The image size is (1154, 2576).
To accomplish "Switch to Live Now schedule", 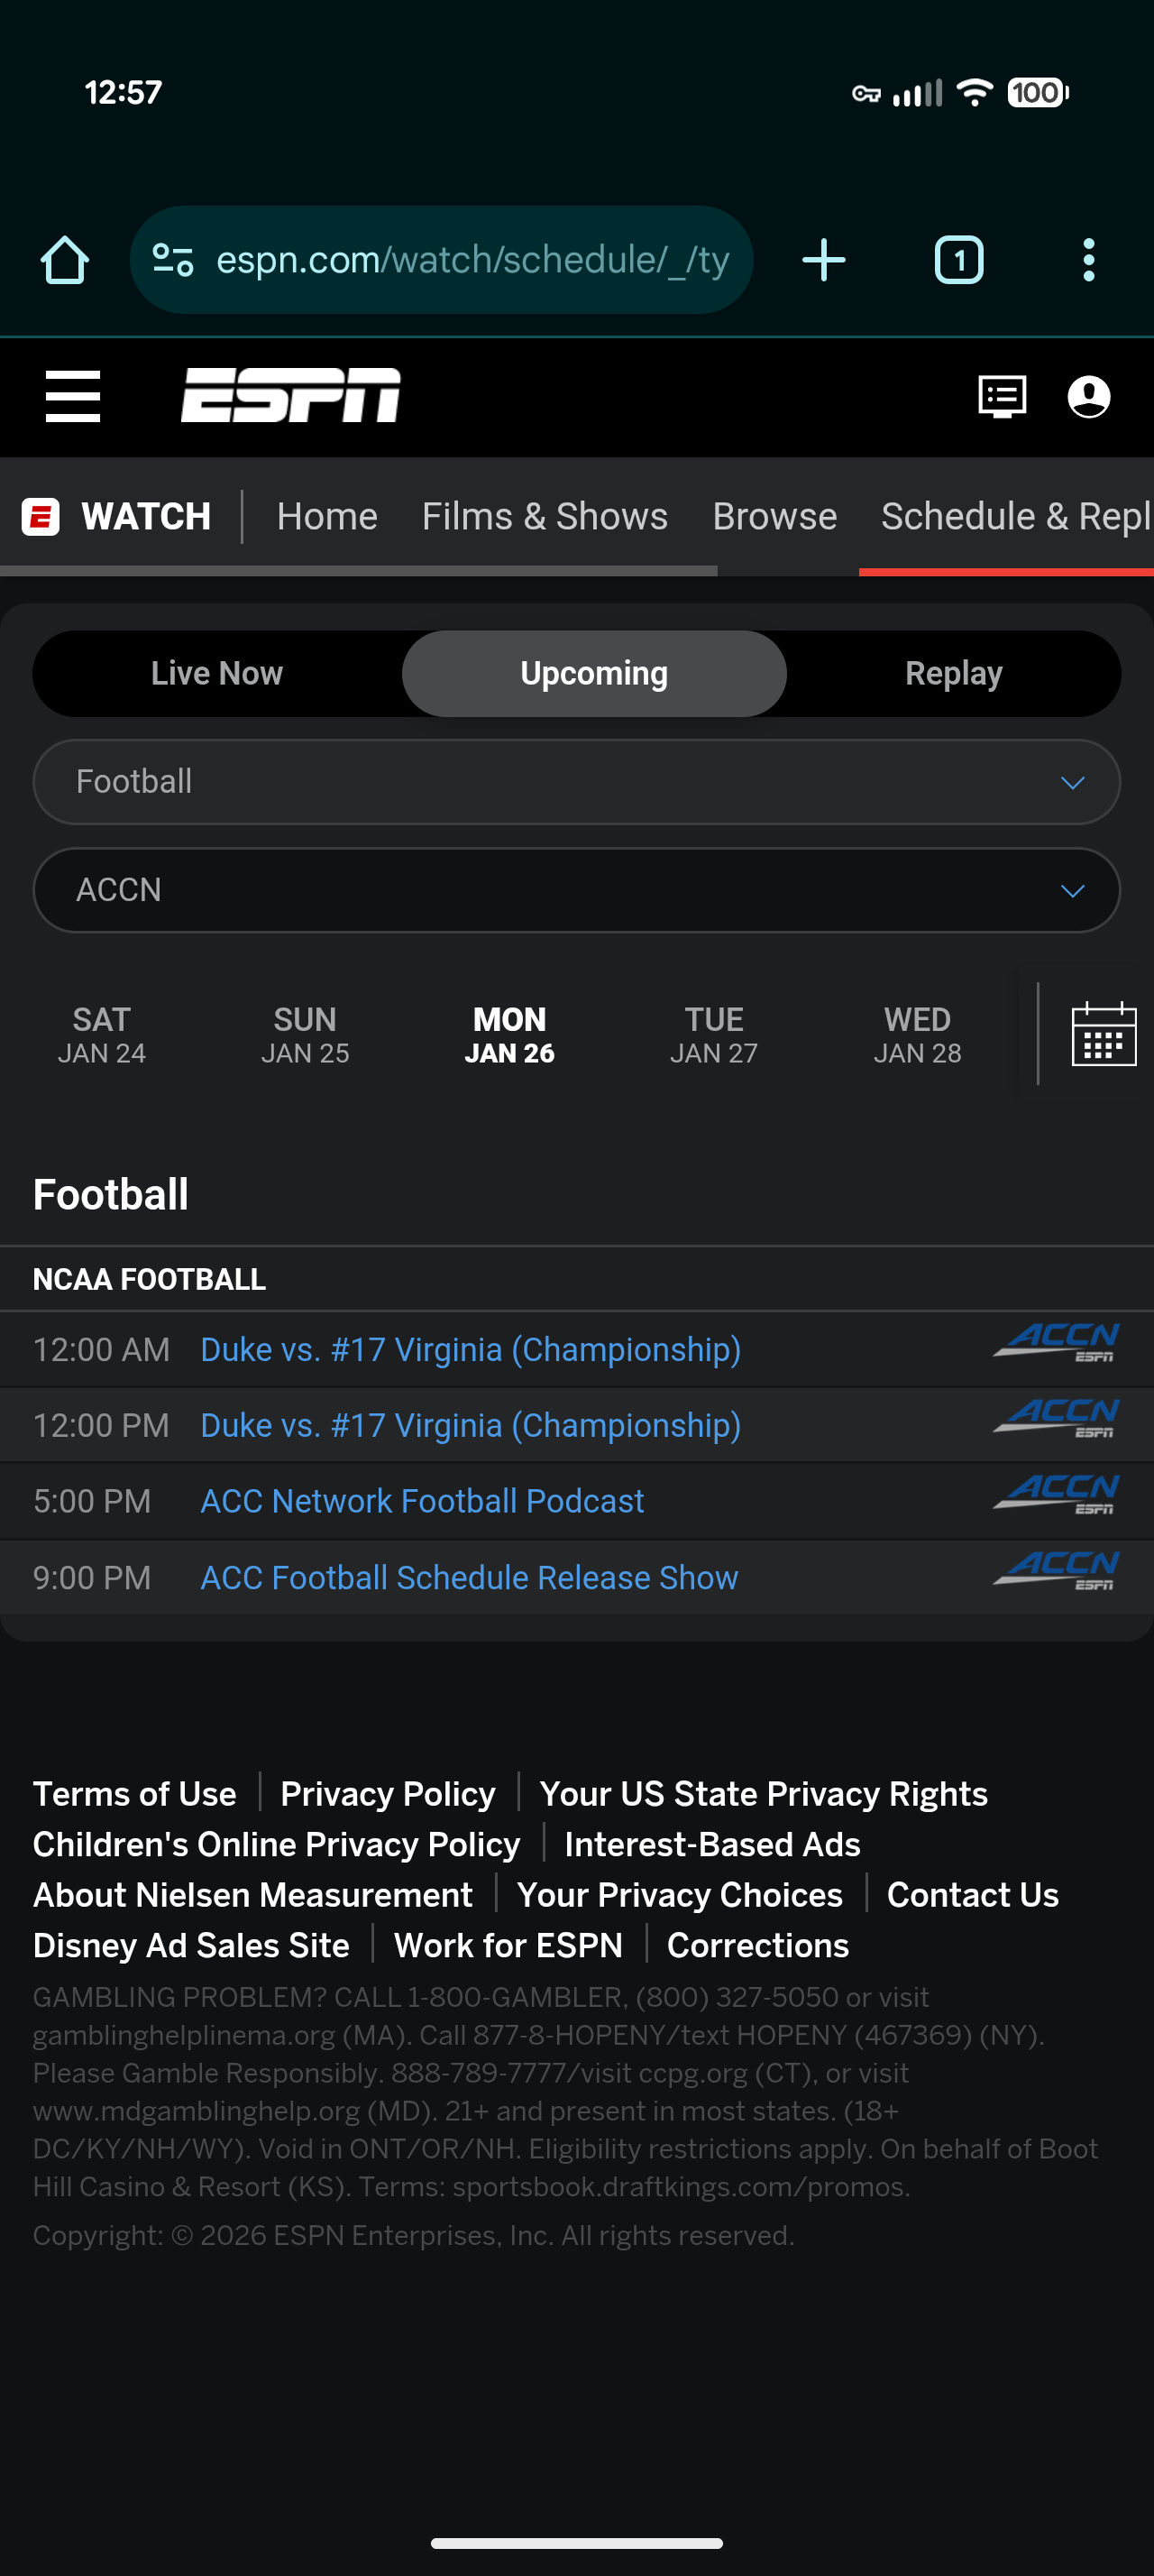I will [x=216, y=673].
